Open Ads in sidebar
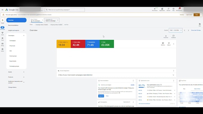203x114 pixels. pos(11,51)
